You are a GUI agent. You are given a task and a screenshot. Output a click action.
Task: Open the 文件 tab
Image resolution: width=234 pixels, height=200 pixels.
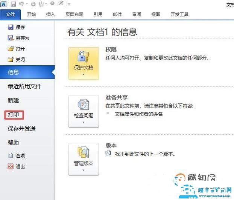[x=10, y=14]
